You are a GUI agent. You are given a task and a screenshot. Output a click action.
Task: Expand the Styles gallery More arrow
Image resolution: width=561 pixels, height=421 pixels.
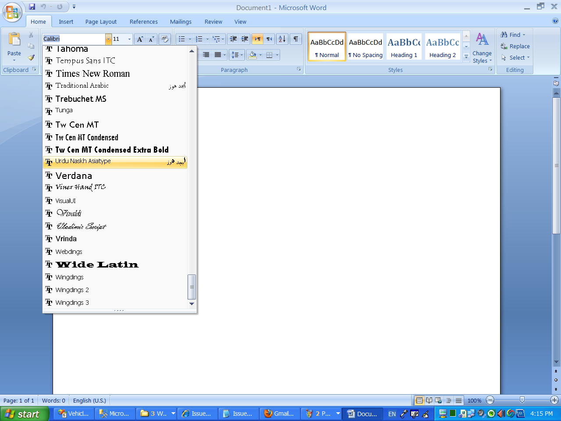[x=466, y=57]
